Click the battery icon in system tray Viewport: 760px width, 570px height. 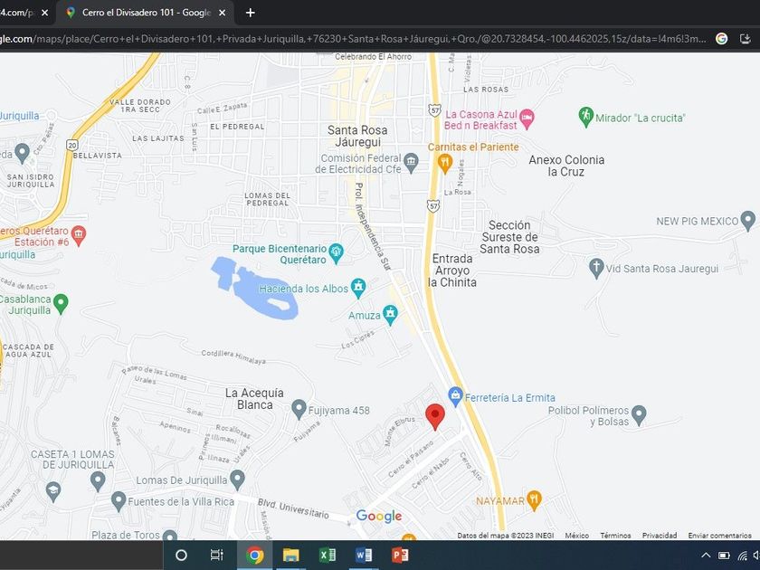(724, 556)
